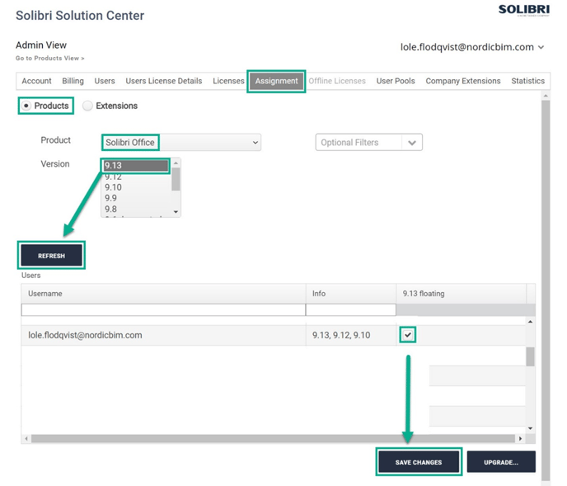Open the Users License Details tab
This screenshot has height=486, width=567.
(x=163, y=81)
